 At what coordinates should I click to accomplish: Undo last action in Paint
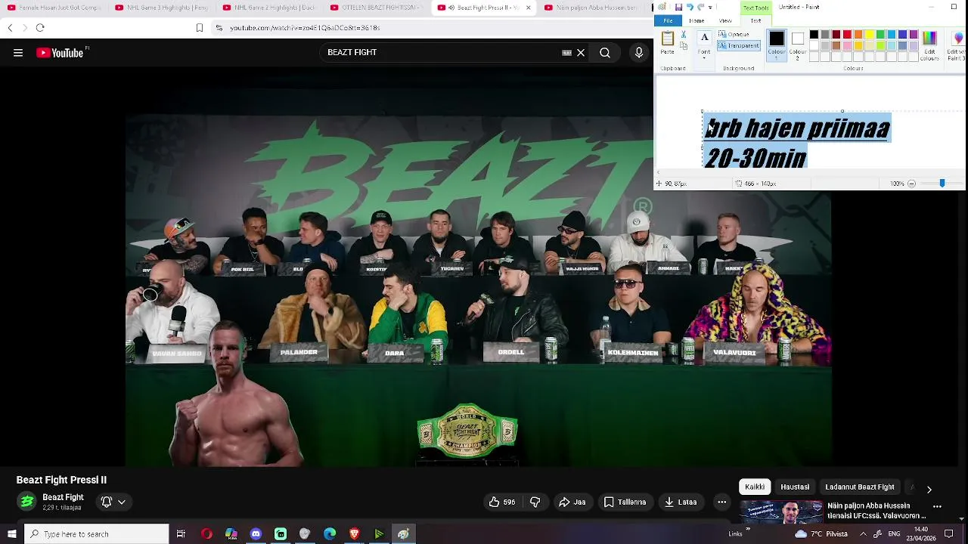(x=690, y=7)
